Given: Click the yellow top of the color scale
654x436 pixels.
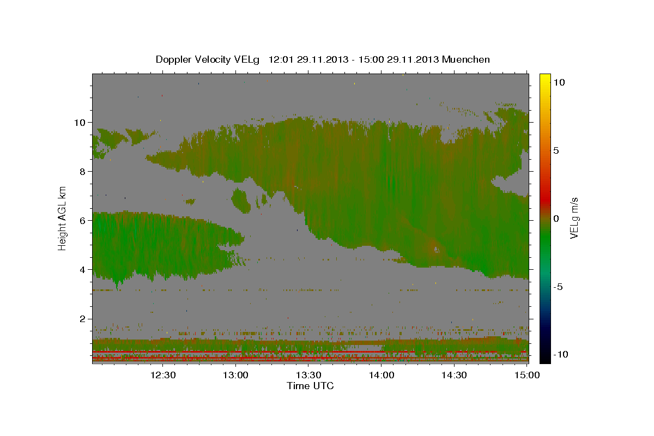Looking at the screenshot, I should click(x=544, y=79).
